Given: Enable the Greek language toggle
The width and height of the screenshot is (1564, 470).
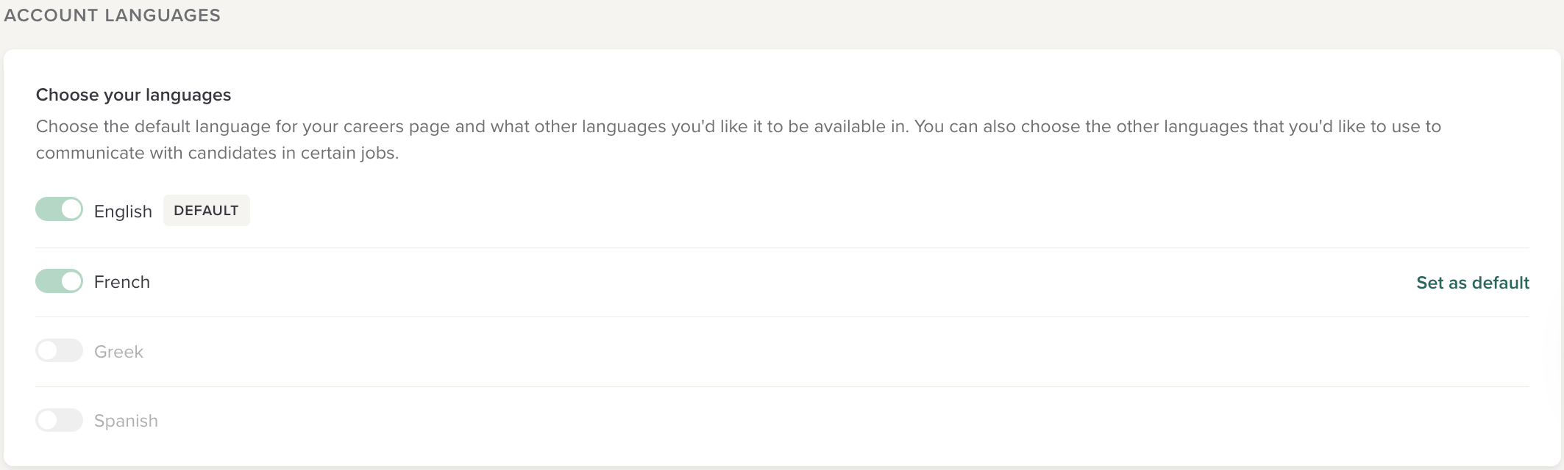Looking at the screenshot, I should 59,351.
